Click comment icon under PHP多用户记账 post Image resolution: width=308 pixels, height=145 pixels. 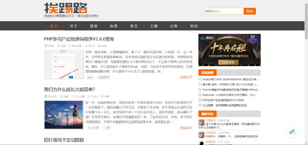pos(99,46)
